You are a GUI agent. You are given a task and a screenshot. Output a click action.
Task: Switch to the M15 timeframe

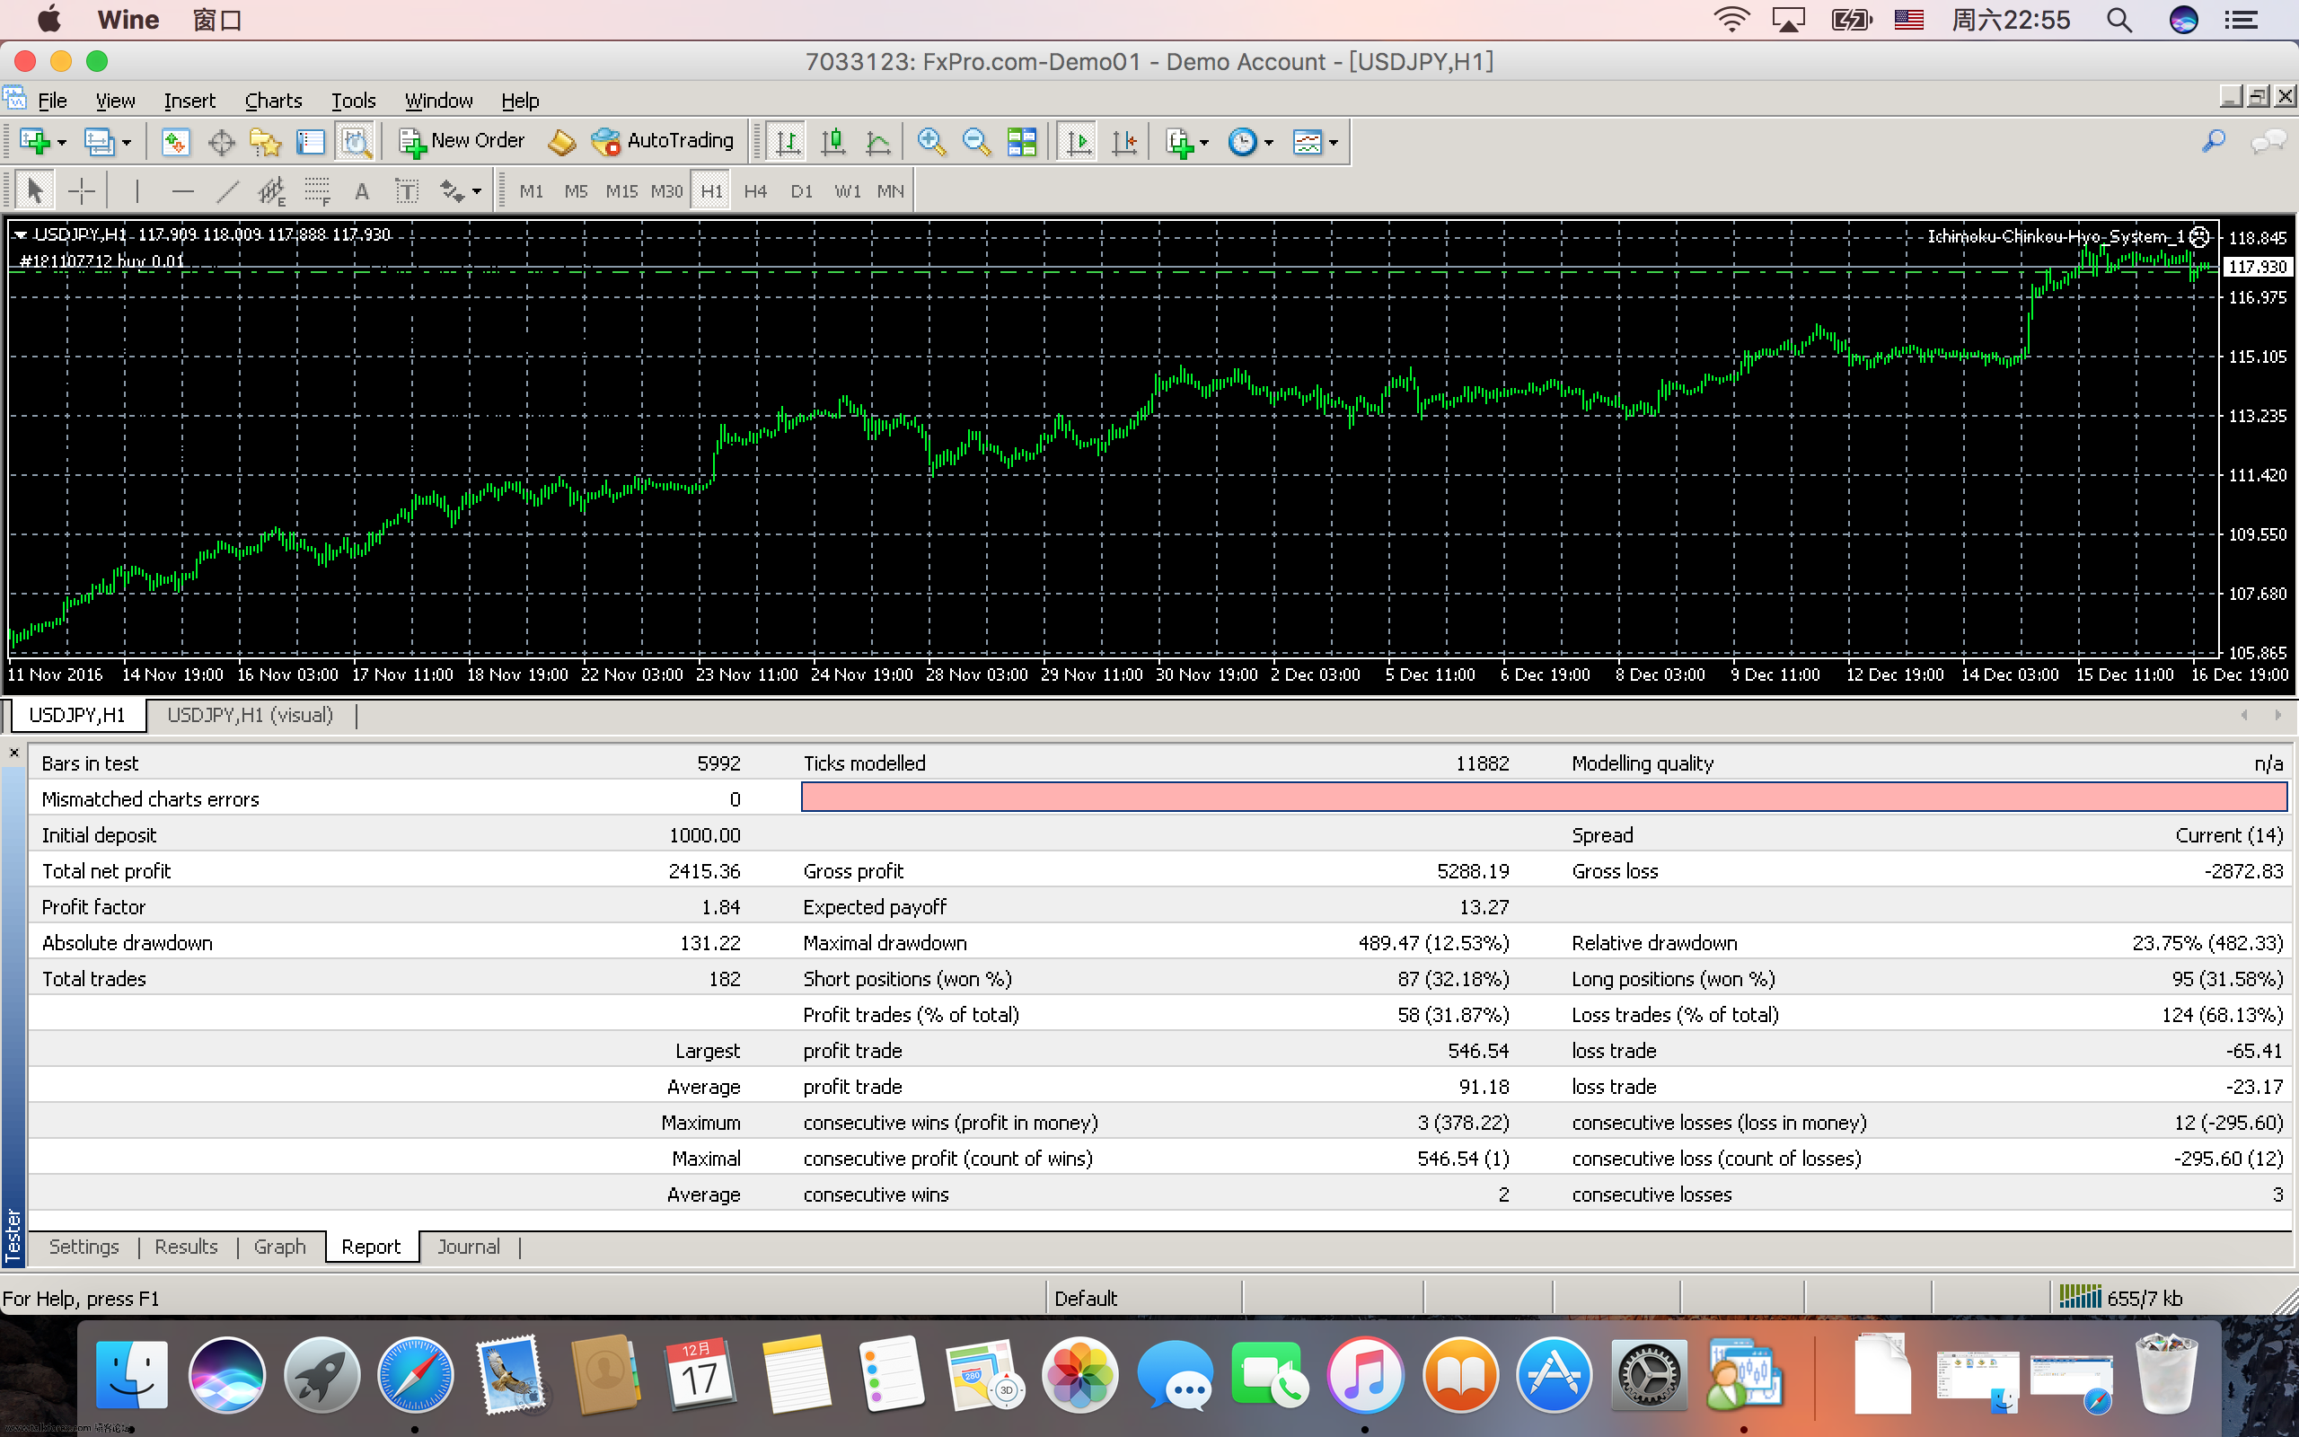tap(621, 191)
